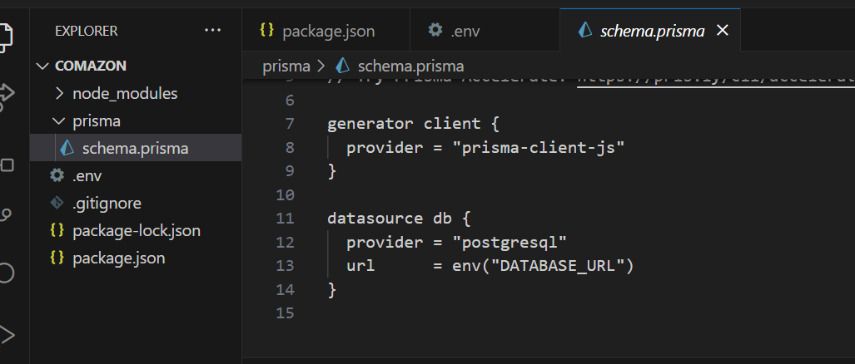Click the Explorer more actions ellipsis

213,31
